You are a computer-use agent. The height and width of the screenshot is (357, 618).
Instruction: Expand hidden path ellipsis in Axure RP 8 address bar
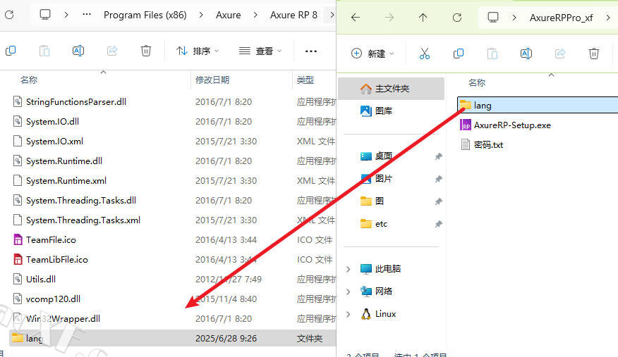click(87, 15)
